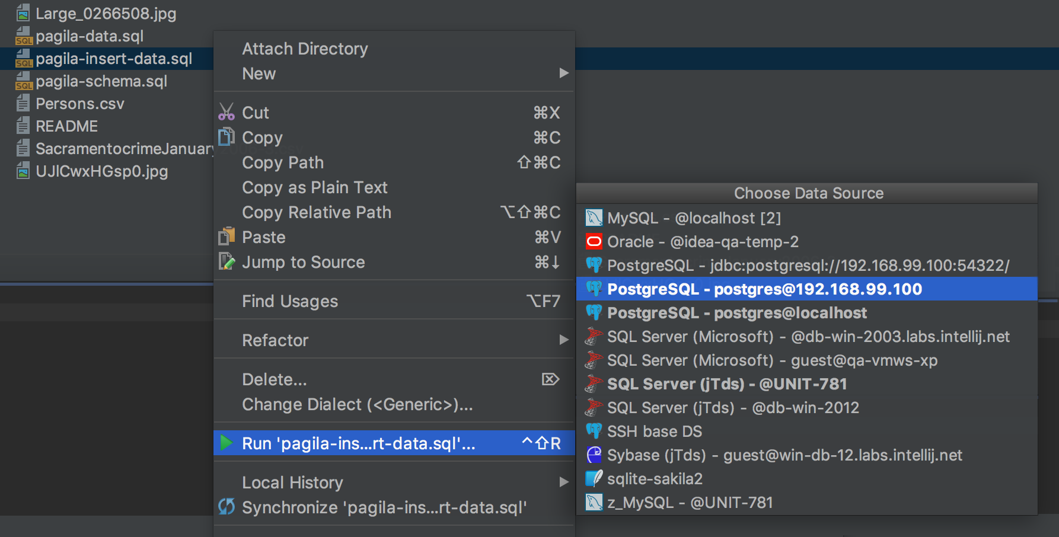The width and height of the screenshot is (1059, 537).
Task: Choose Find Usages from menu
Action: pos(394,301)
